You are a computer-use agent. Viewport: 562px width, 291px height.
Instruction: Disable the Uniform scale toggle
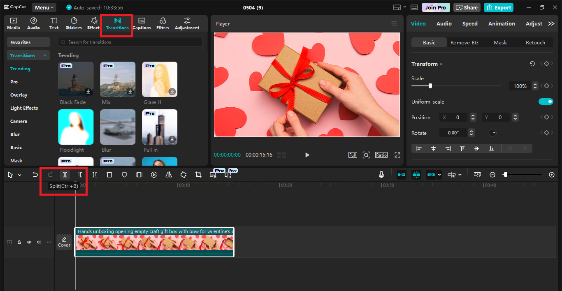coord(546,102)
